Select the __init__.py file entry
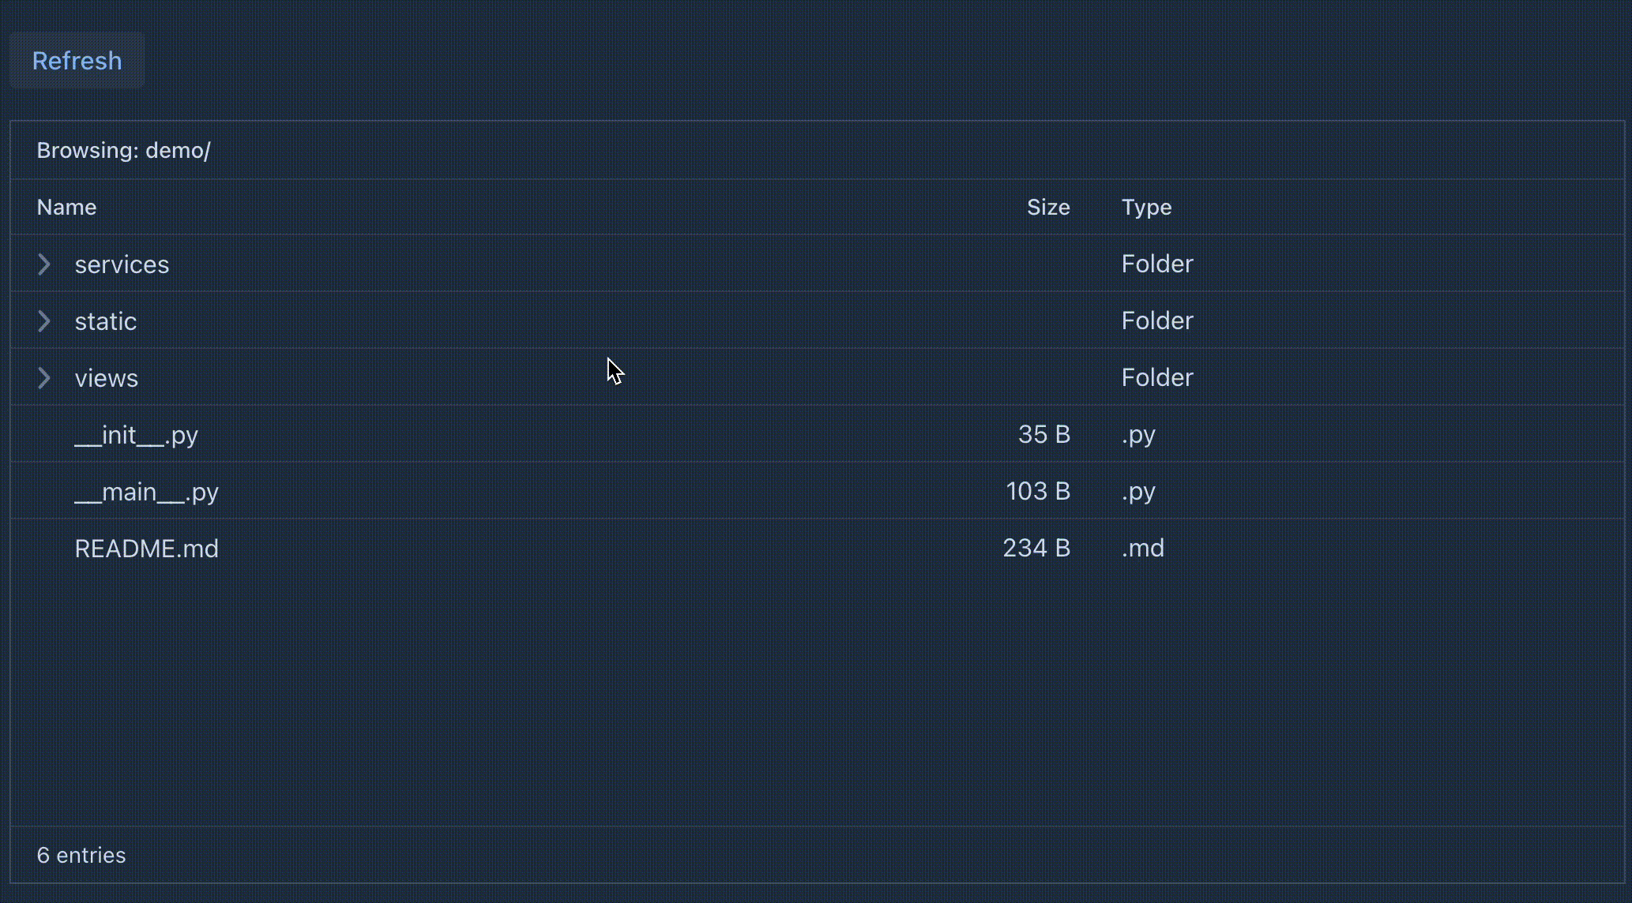Viewport: 1632px width, 903px height. pyautogui.click(x=136, y=434)
